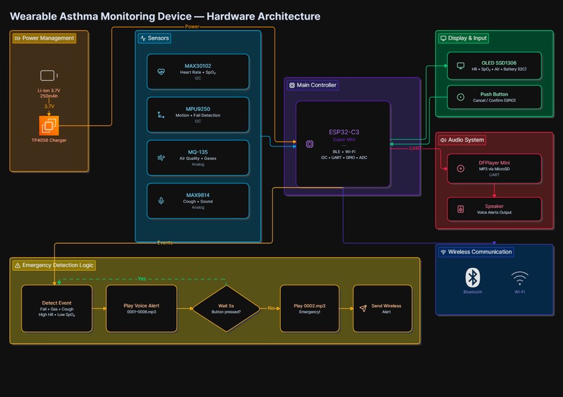563x397 pixels.
Task: Click the Events connector label
Action: (x=165, y=243)
